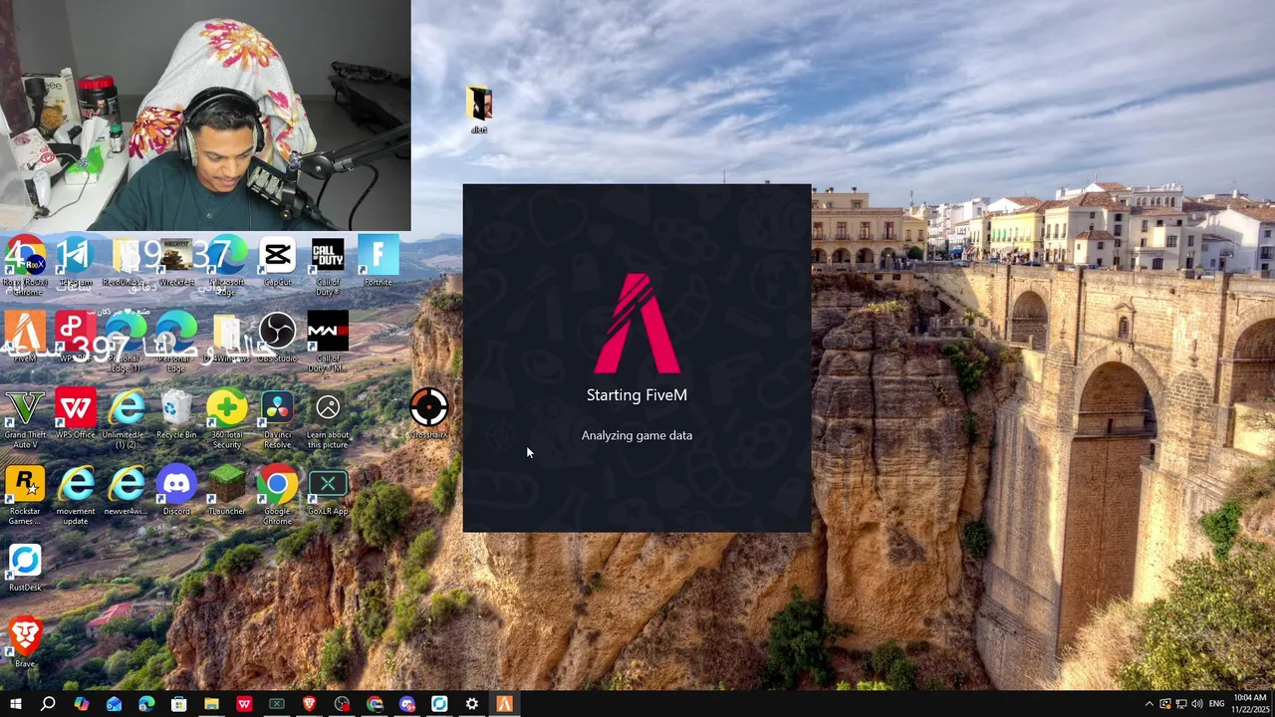Open the WPS Office desktop shortcut
The image size is (1275, 717).
pyautogui.click(x=76, y=413)
